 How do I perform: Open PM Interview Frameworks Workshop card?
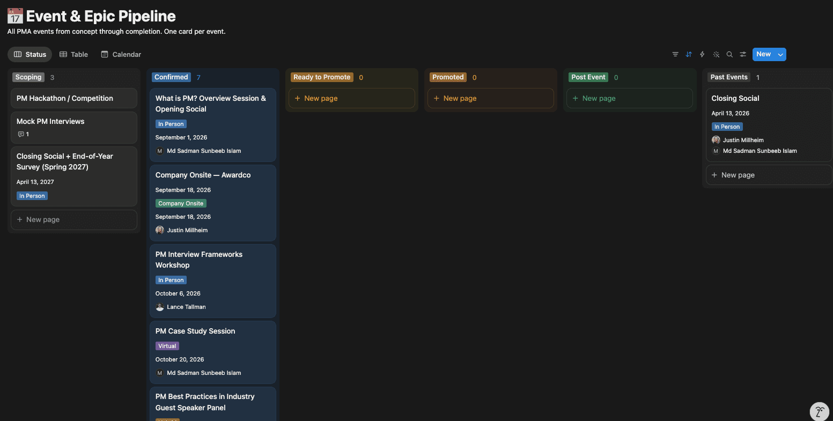click(x=213, y=281)
